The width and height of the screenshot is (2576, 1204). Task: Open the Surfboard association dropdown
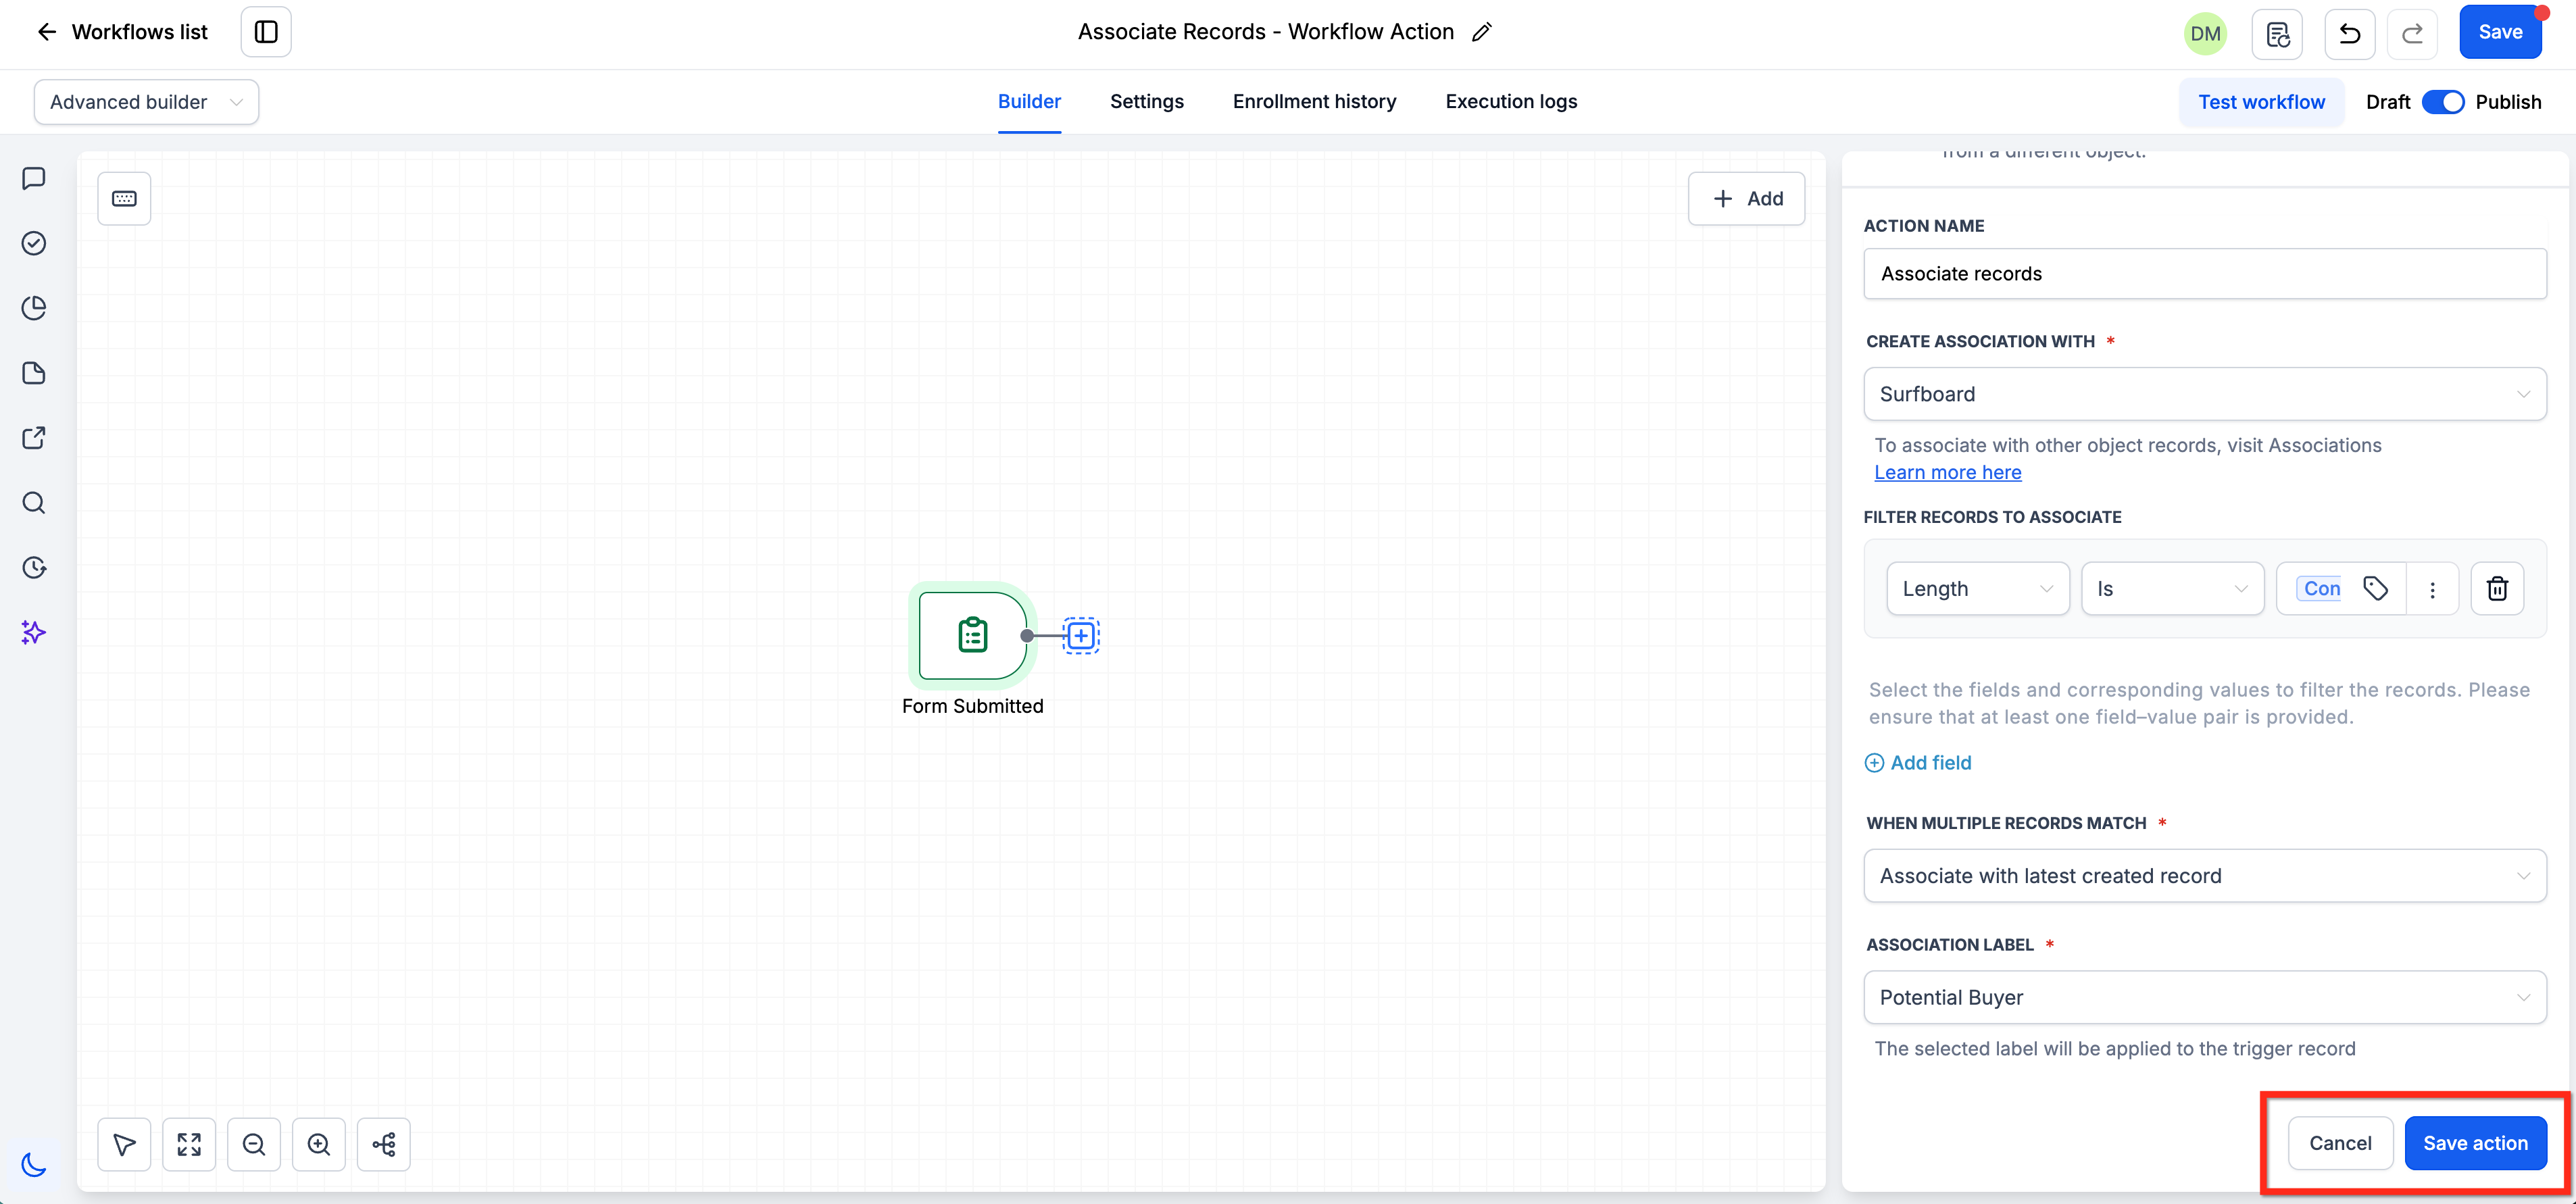(x=2204, y=394)
